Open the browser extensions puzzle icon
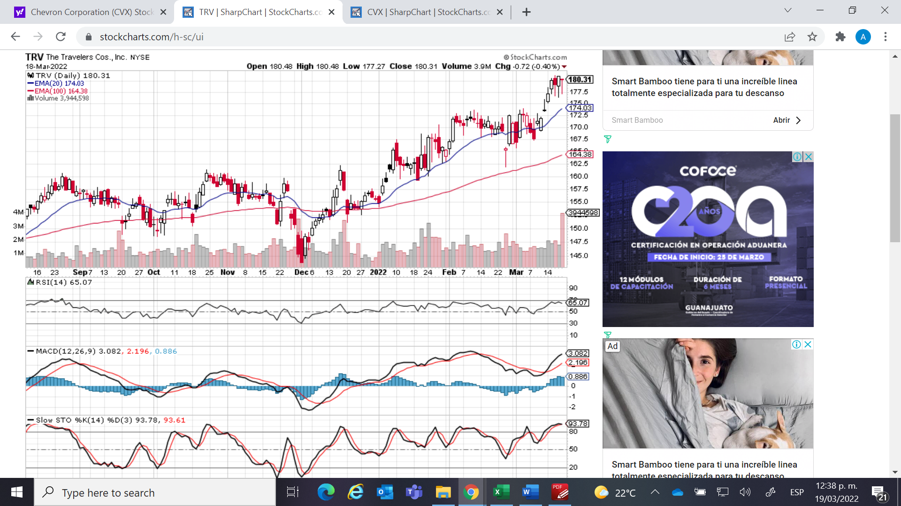901x506 pixels. click(x=840, y=37)
